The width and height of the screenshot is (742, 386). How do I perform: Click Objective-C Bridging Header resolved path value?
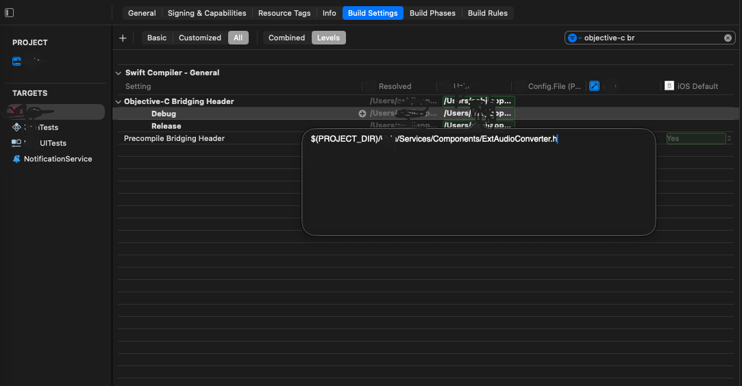coord(403,101)
